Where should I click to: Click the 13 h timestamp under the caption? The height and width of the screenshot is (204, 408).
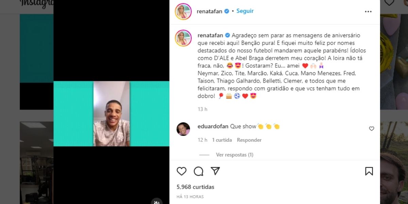pos(202,109)
